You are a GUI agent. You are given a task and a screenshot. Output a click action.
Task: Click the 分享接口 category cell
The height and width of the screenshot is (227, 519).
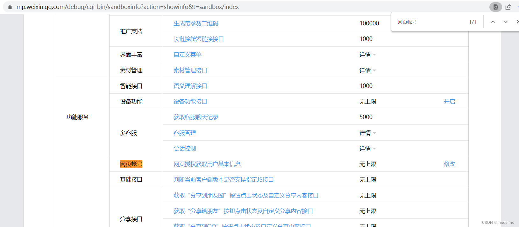pos(131,219)
